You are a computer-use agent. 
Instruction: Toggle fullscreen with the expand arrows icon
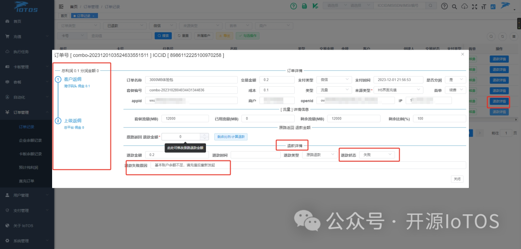475,7
